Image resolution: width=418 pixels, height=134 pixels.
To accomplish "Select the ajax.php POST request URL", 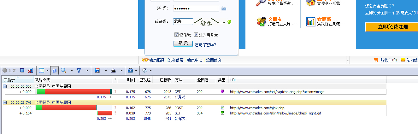I will tap(257, 108).
